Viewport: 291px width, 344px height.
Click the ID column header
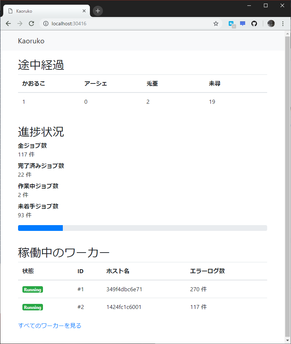click(x=81, y=271)
